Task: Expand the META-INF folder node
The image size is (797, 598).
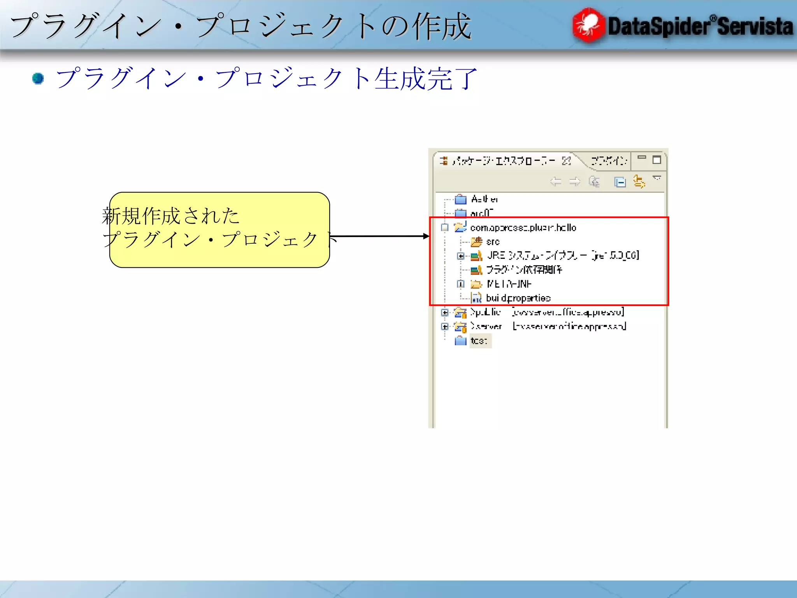Action: (x=461, y=284)
